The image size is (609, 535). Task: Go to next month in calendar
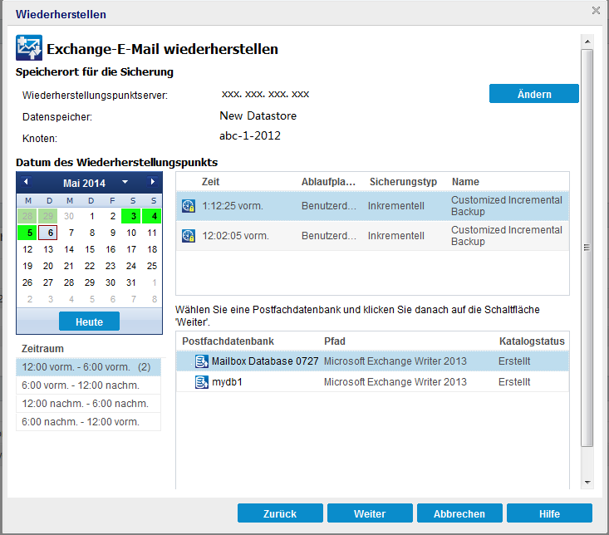point(152,182)
